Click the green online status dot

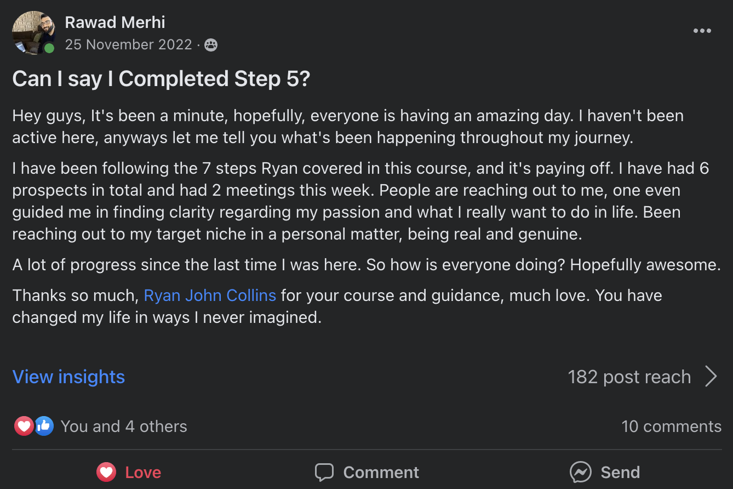coord(49,48)
